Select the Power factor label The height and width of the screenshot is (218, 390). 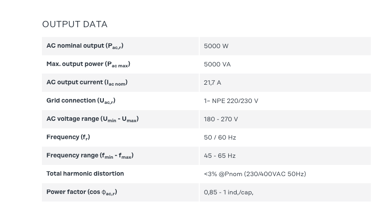tap(82, 192)
